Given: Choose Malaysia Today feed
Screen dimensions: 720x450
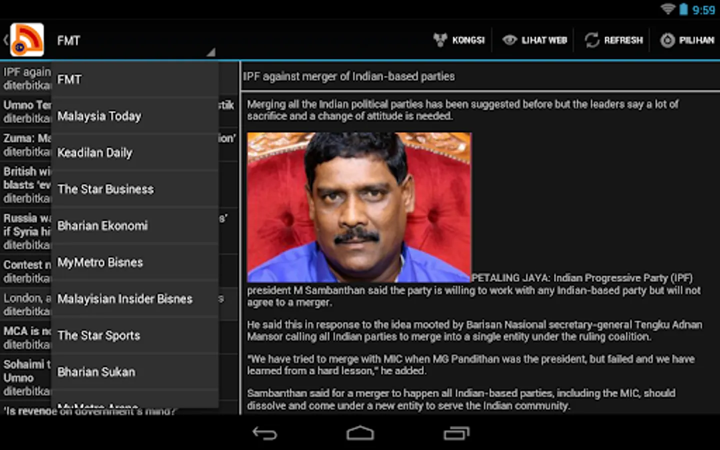Looking at the screenshot, I should click(x=135, y=116).
